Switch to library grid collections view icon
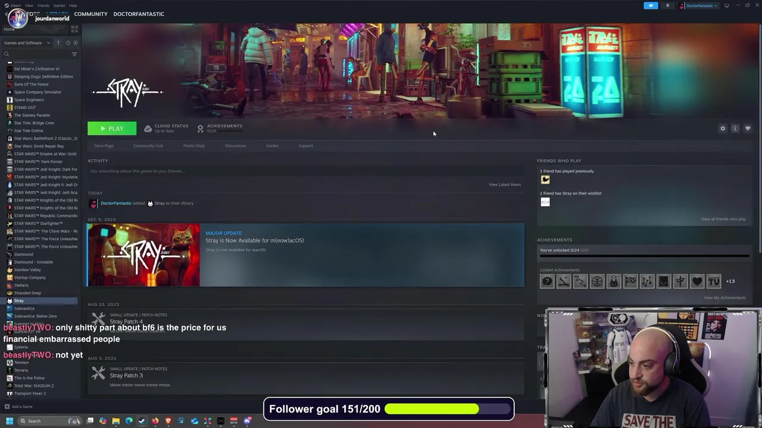Viewport: 762px width, 428px height. pos(74,29)
